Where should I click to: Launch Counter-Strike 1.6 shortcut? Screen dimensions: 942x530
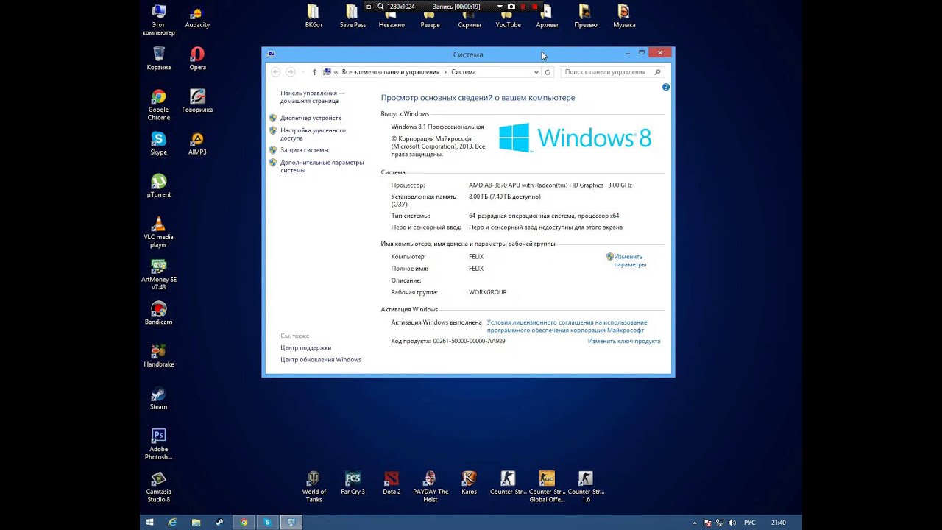coord(586,487)
